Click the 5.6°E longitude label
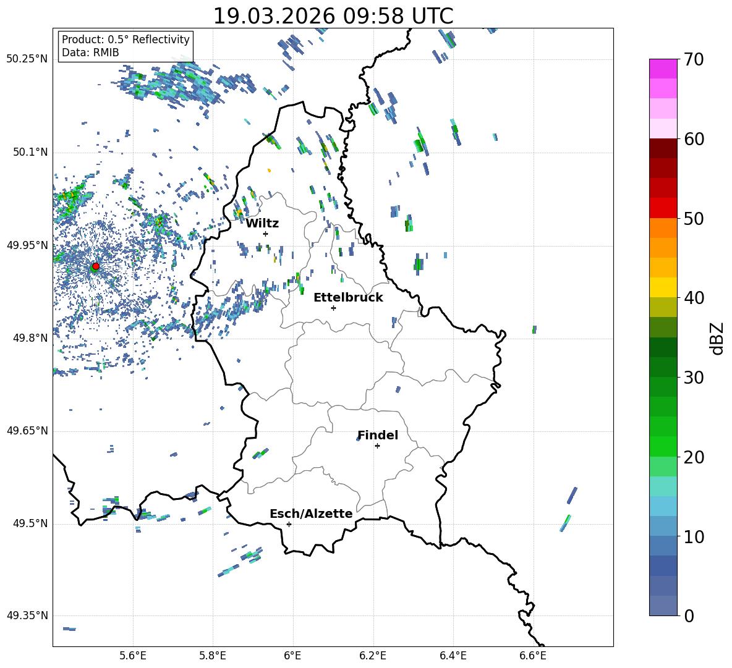This screenshot has width=732, height=668. [132, 656]
